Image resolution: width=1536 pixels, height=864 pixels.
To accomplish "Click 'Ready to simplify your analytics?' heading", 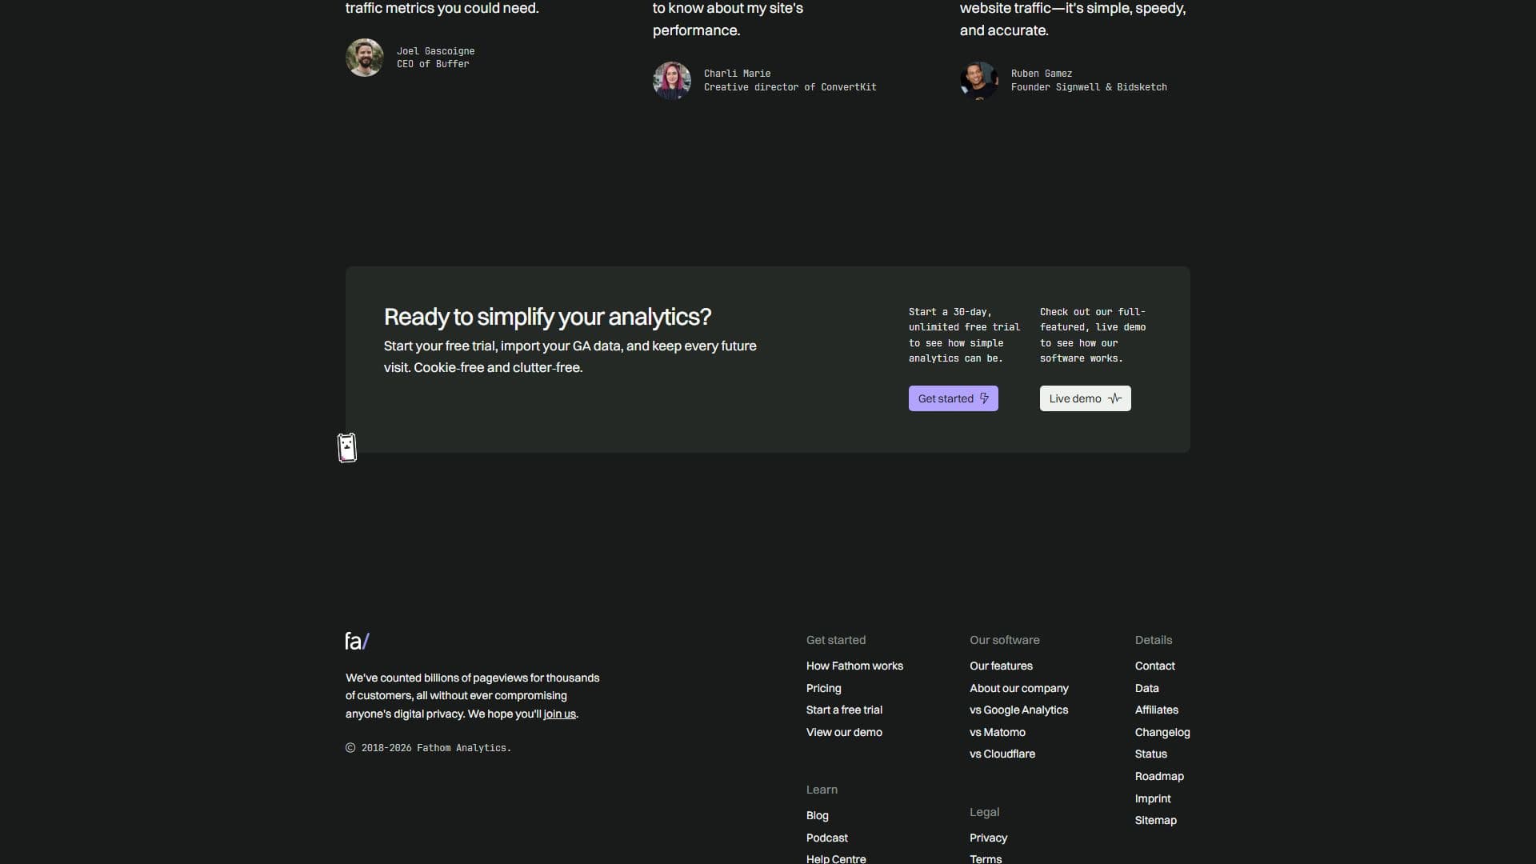I will click(x=547, y=317).
